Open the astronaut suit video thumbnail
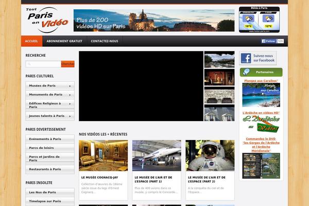The image size is (309, 206). click(210, 156)
